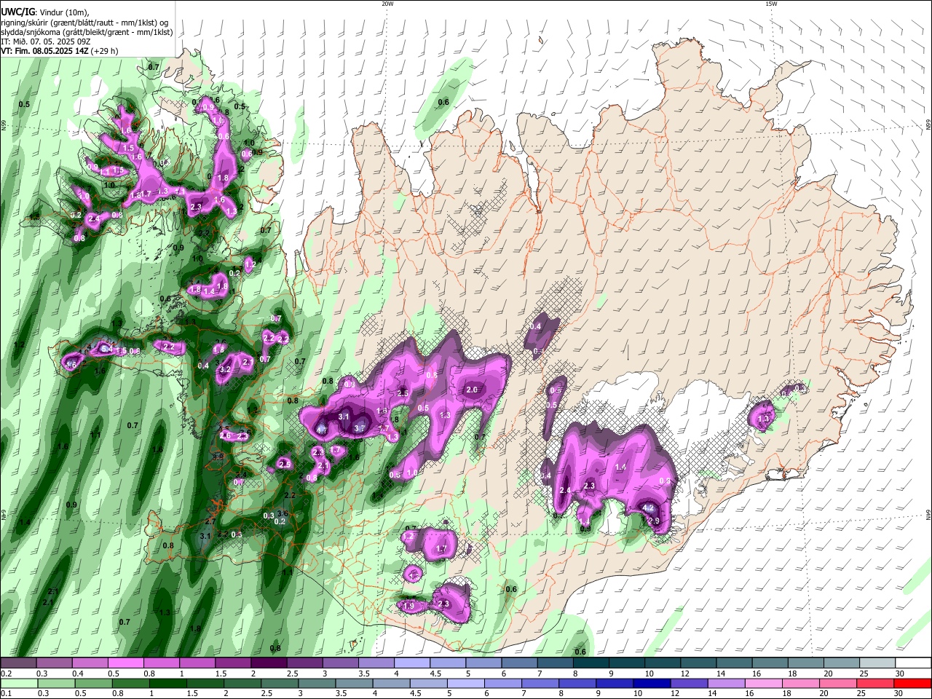Click the snow scale swatch between 3.5 and 4
The height and width of the screenshot is (699, 932).
coord(376,663)
